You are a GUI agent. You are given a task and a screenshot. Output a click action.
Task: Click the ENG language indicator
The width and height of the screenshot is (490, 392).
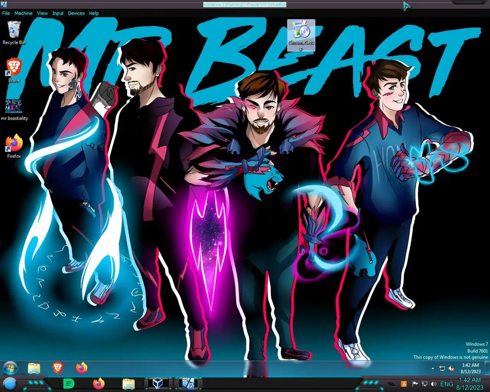pyautogui.click(x=447, y=384)
